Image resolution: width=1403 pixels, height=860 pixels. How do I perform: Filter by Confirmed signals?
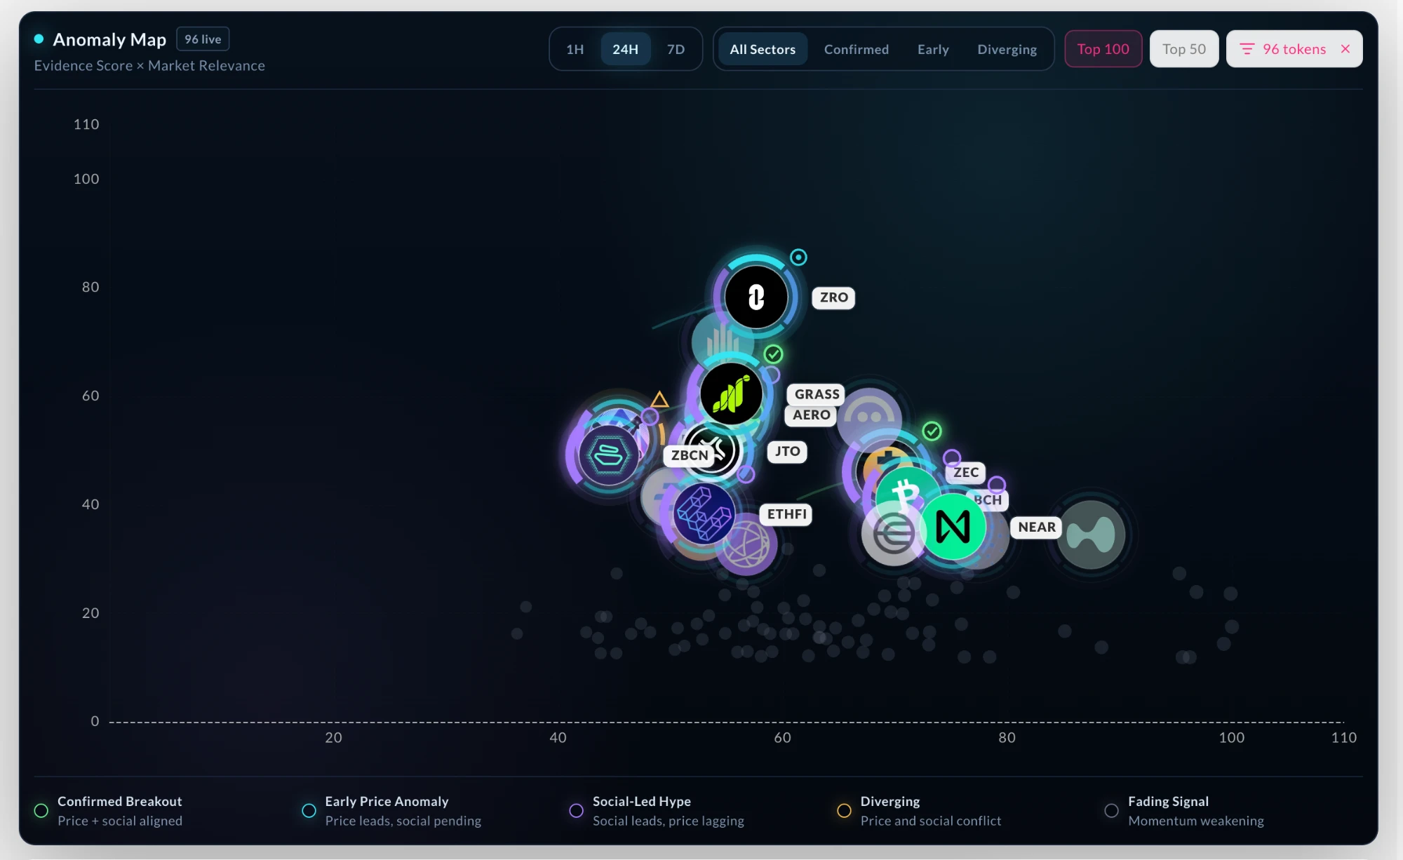pyautogui.click(x=857, y=49)
